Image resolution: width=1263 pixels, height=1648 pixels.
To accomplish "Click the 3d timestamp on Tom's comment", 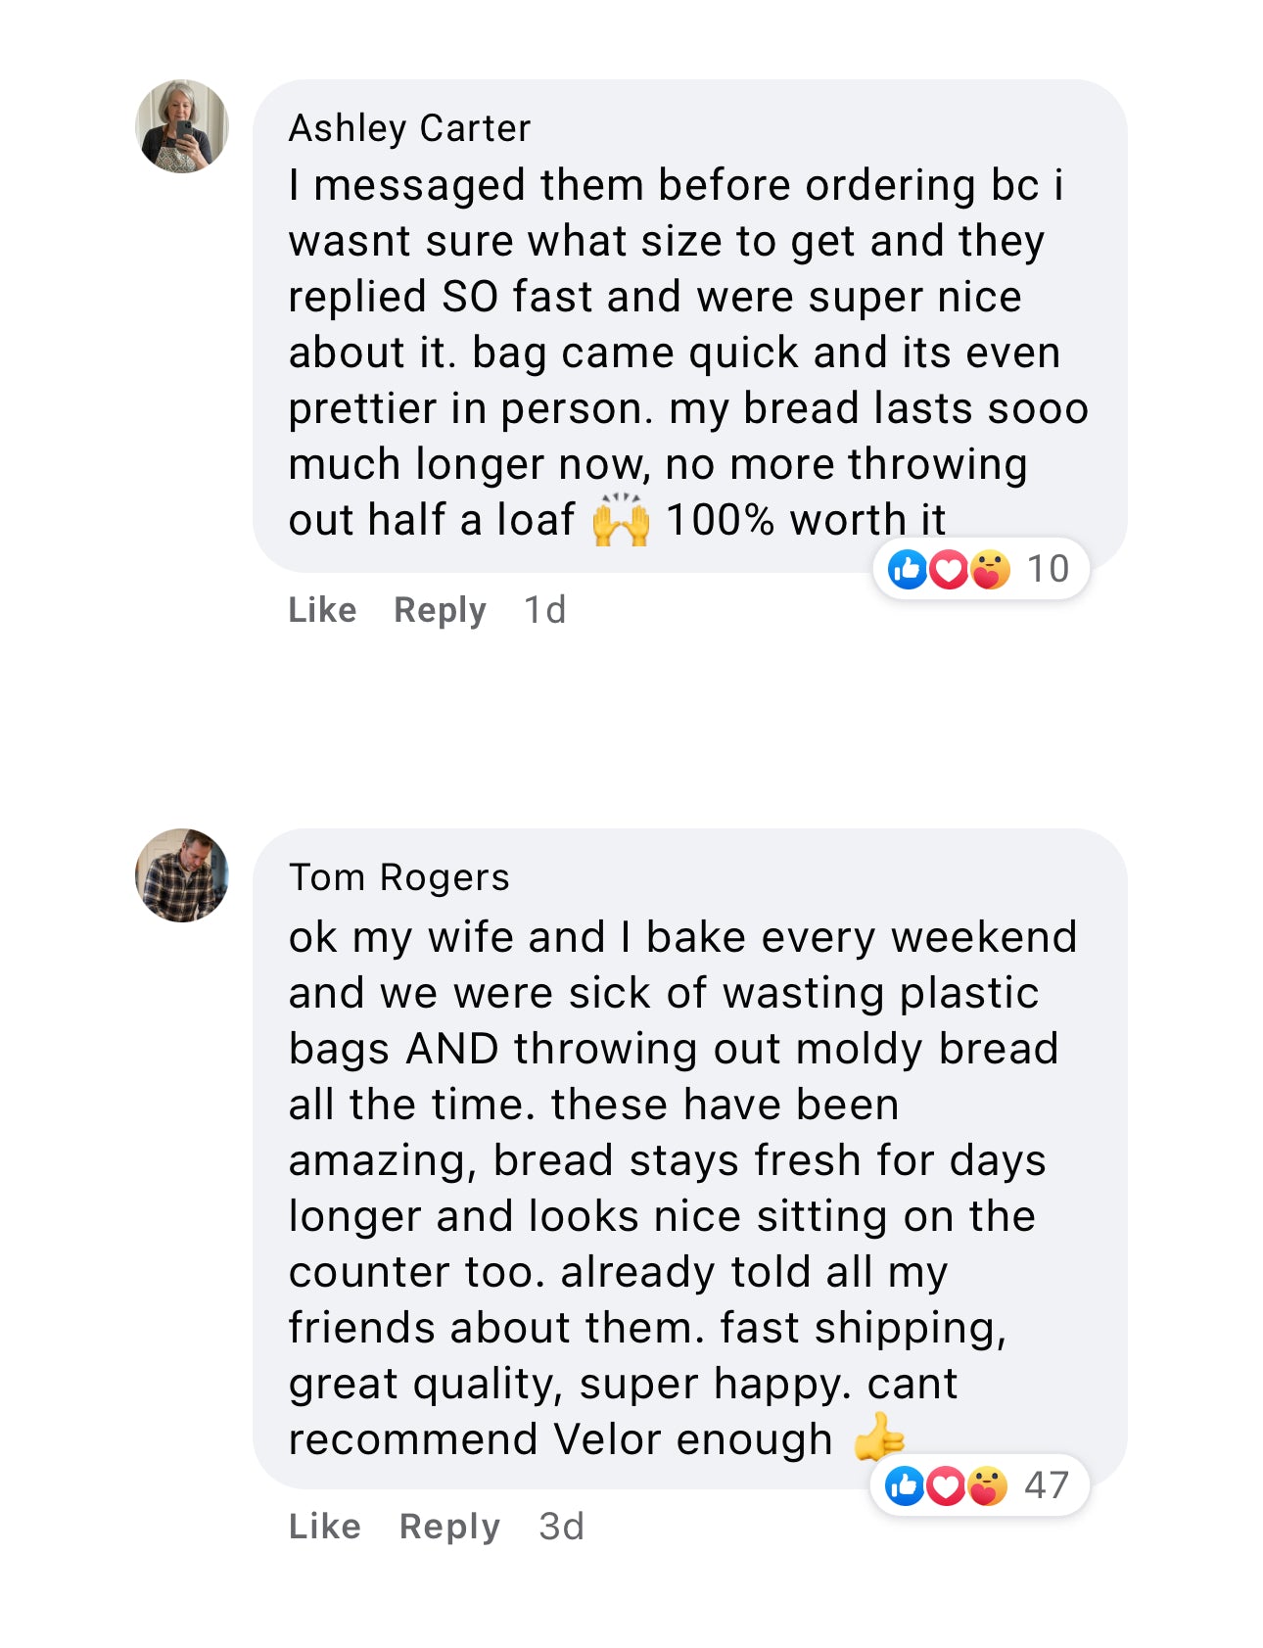I will click(561, 1527).
